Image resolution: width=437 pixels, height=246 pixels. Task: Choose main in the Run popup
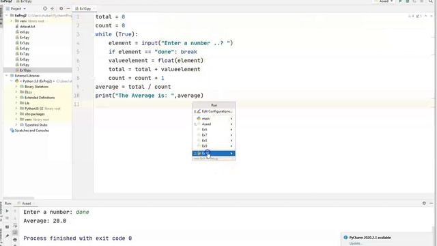click(214, 118)
